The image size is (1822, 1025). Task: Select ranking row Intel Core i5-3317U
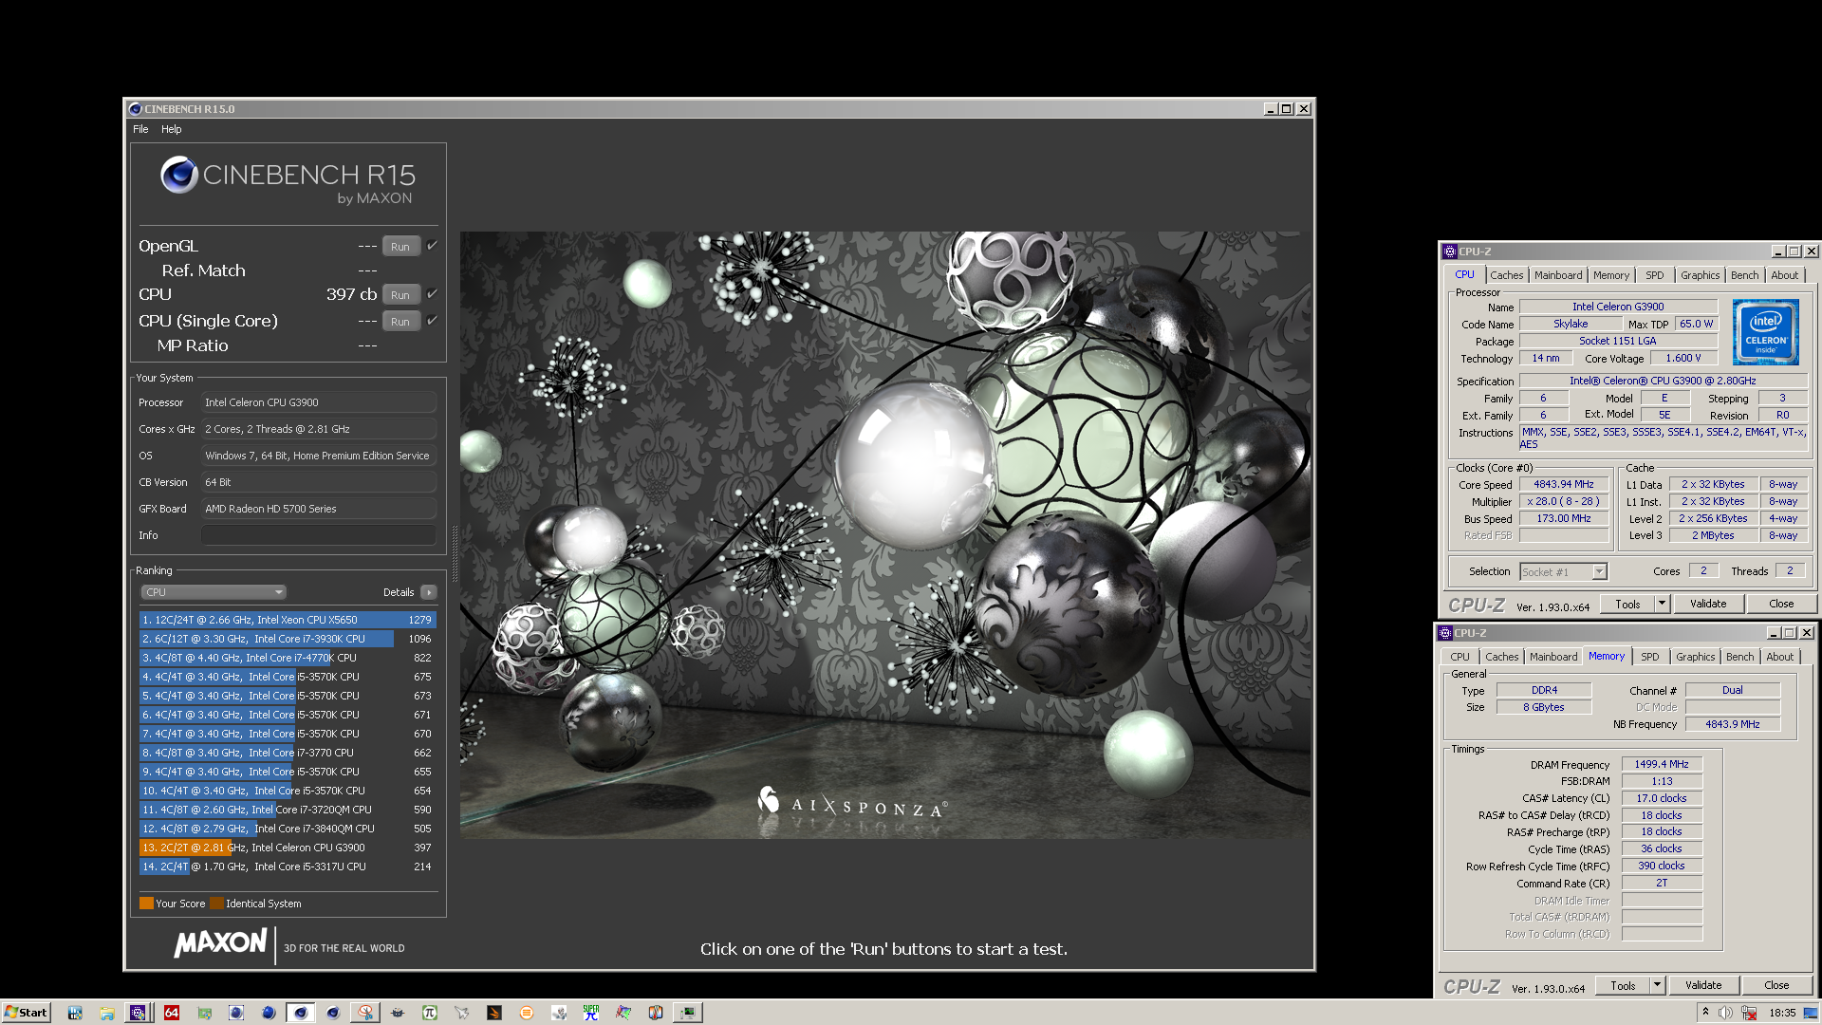pos(287,867)
